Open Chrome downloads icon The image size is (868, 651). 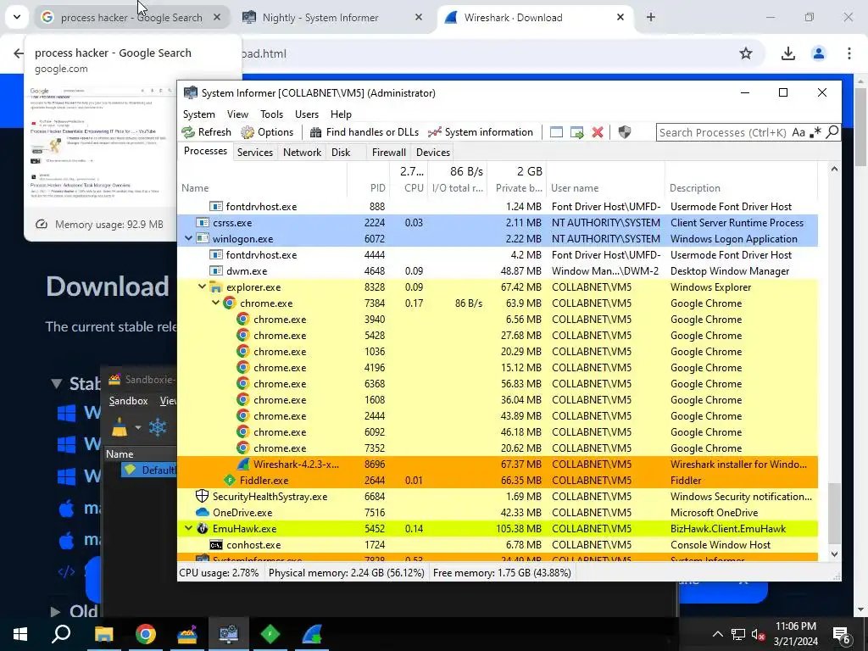pyautogui.click(x=787, y=53)
